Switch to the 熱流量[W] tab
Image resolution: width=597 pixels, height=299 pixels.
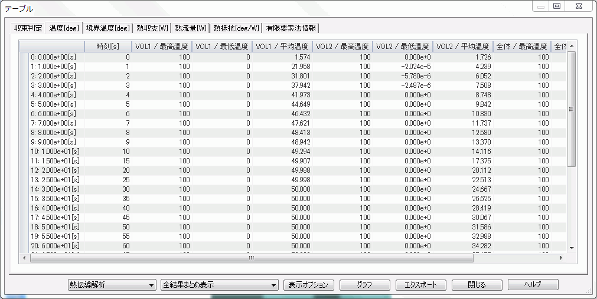click(x=191, y=28)
